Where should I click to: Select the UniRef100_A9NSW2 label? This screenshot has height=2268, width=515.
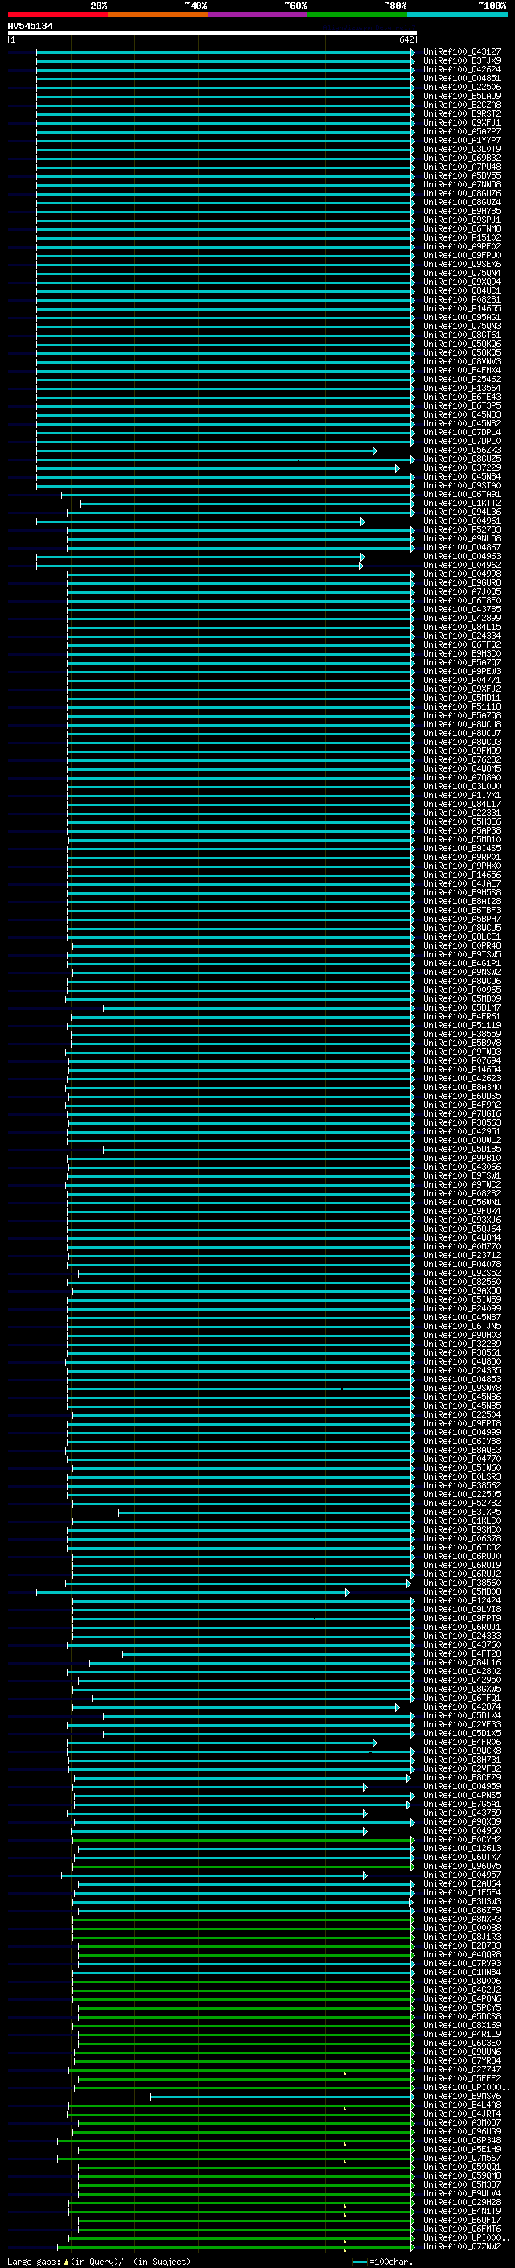(462, 972)
